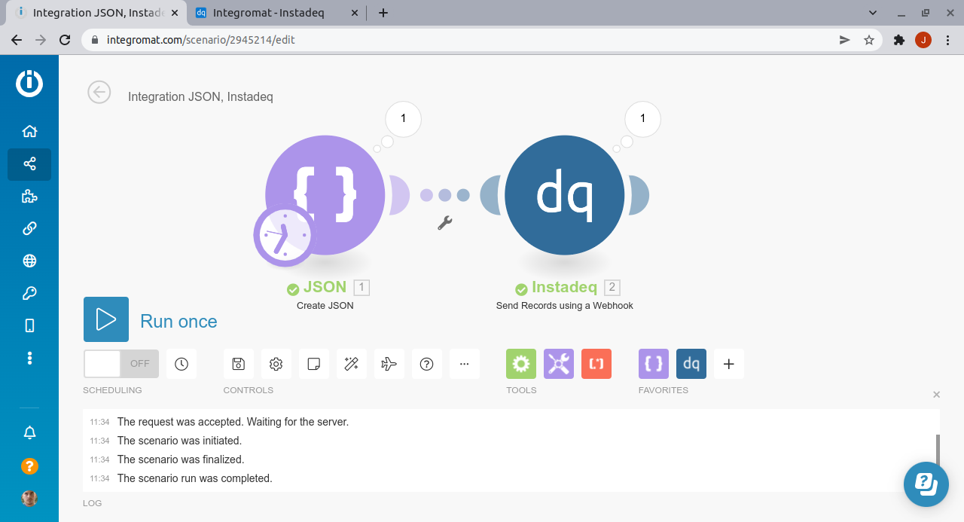Click the browser Back arrow
Screen dimensions: 964x522
click(17, 40)
